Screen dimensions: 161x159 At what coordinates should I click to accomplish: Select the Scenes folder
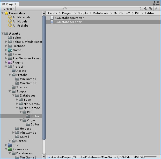(19, 87)
